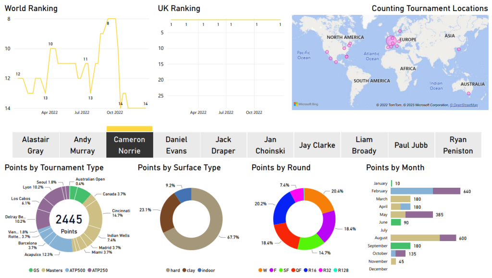
Task: Select the September bar in Points by Month
Action: 401,246
